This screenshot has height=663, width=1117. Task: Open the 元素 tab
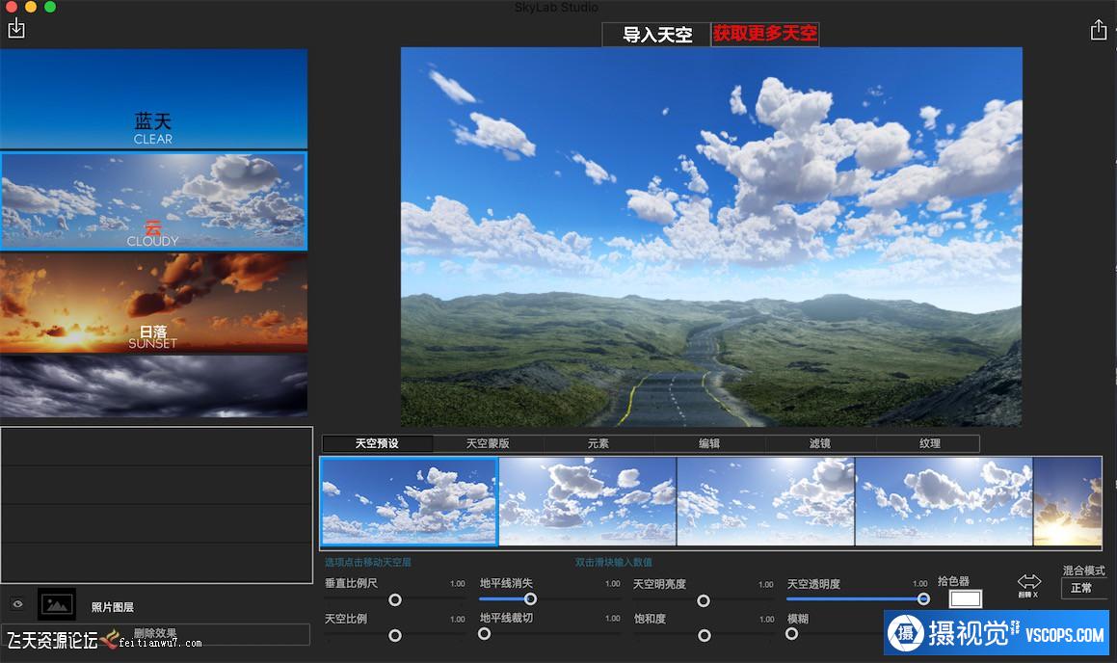tap(598, 443)
